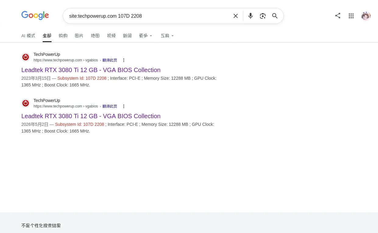Open Google apps grid icon
This screenshot has width=378, height=233.
click(x=351, y=16)
